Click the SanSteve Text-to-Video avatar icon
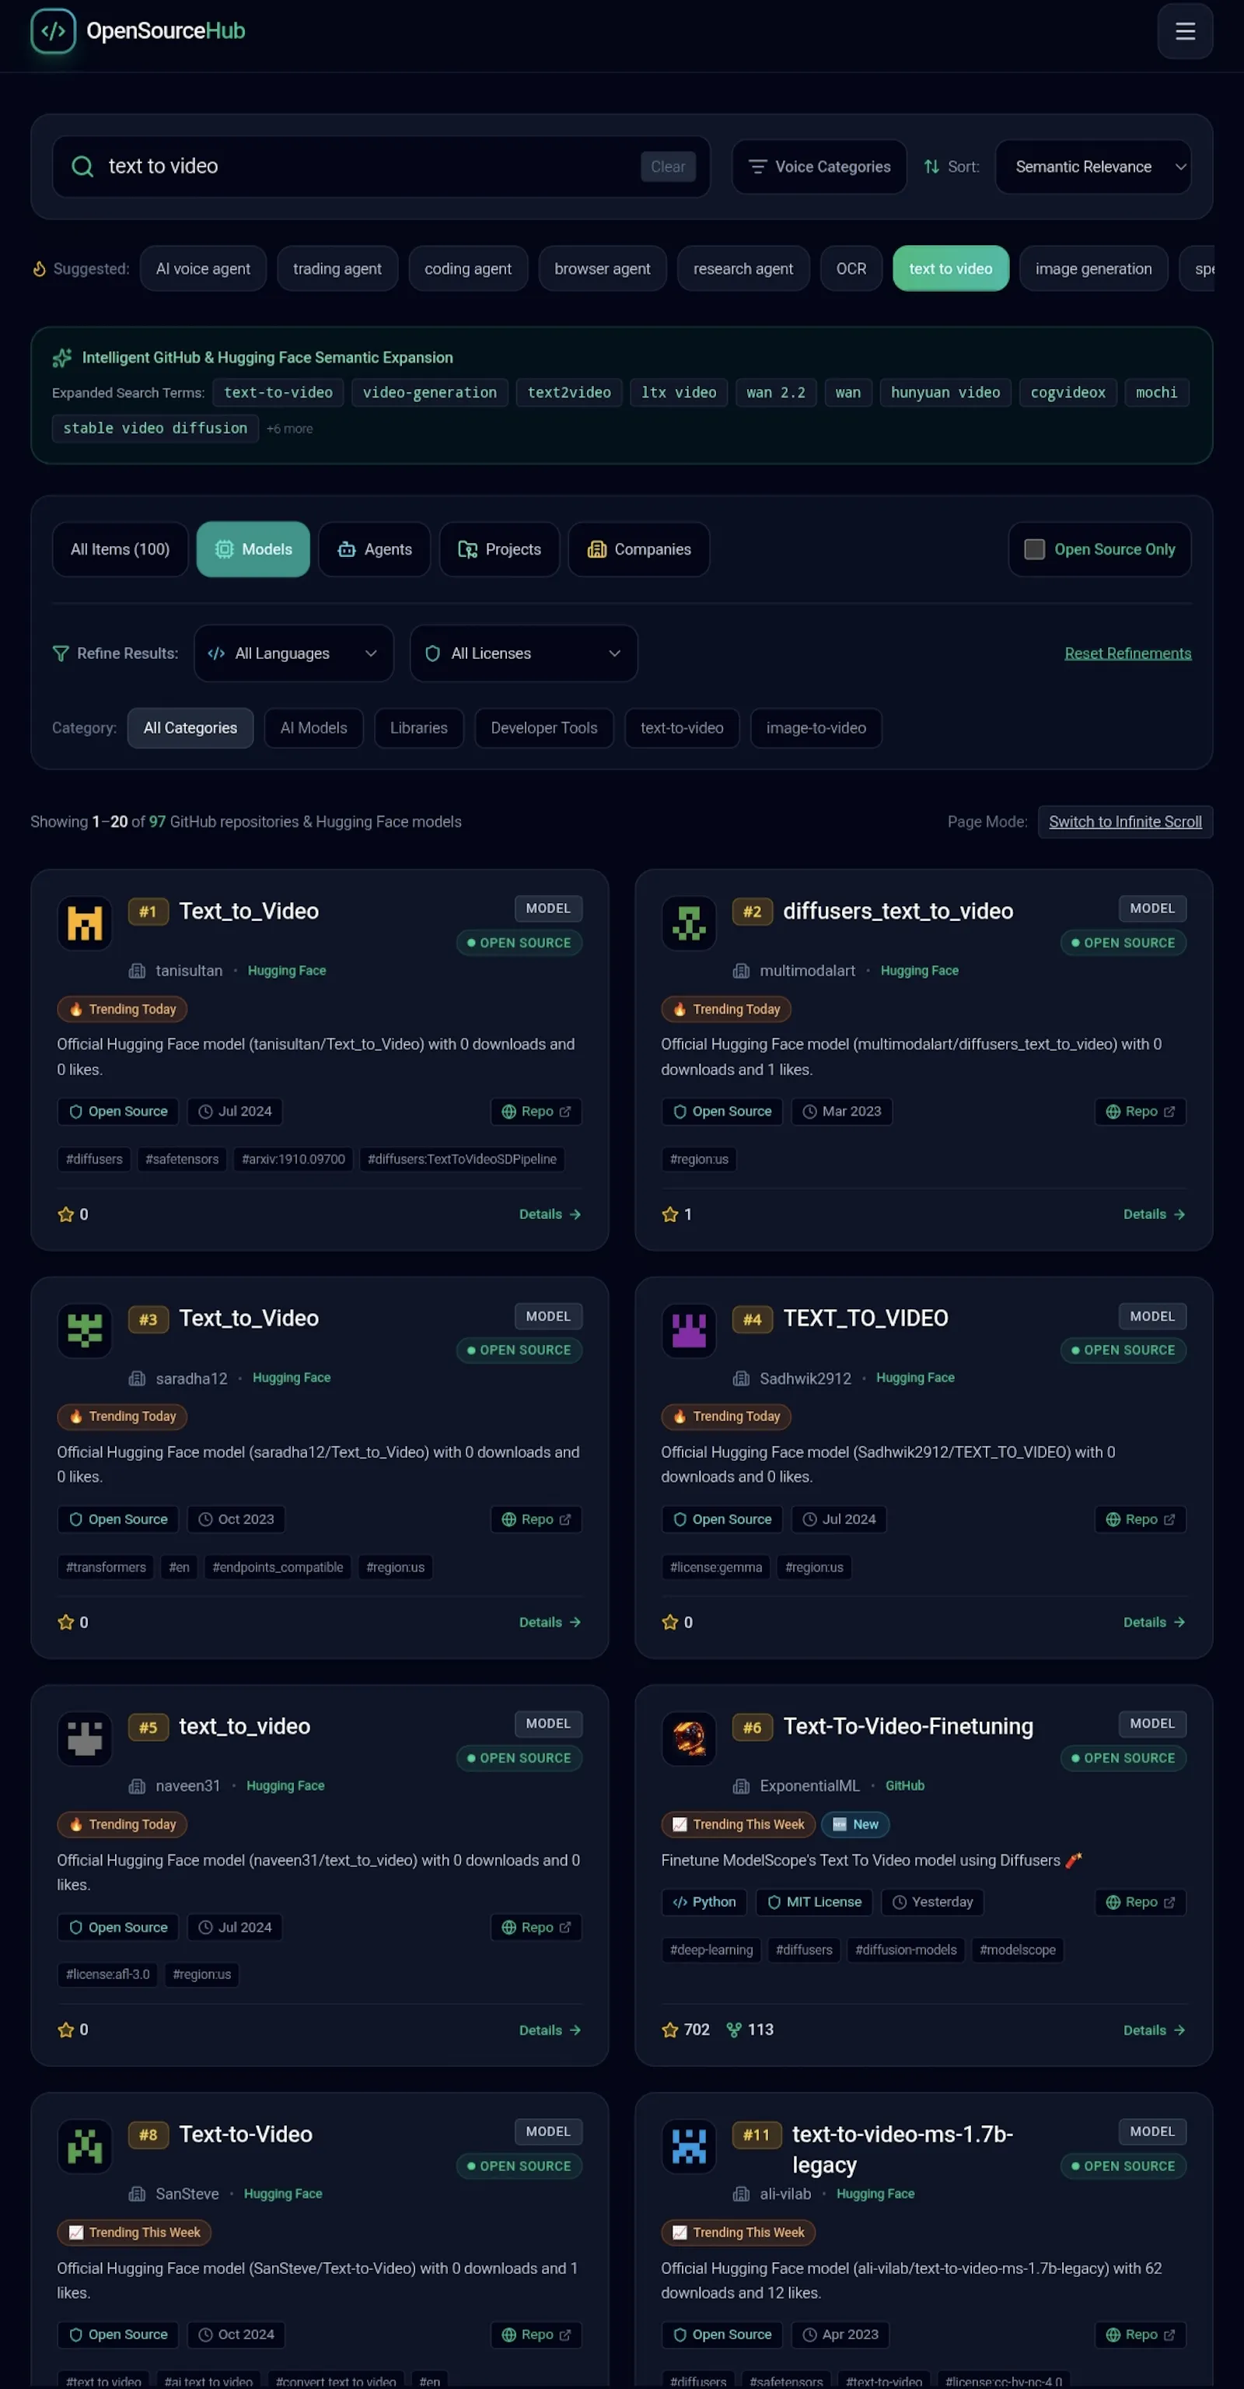The image size is (1244, 2389). click(84, 2146)
